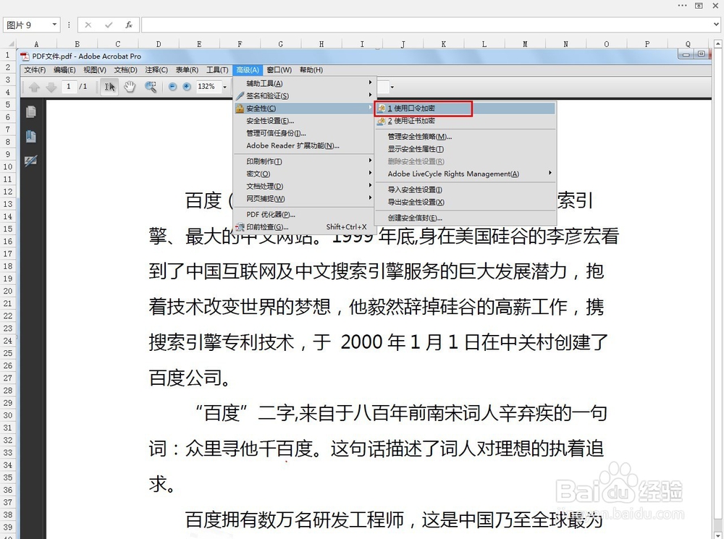This screenshot has width=724, height=539.
Task: Choose 印前检查(G)... menu item
Action: pyautogui.click(x=304, y=227)
